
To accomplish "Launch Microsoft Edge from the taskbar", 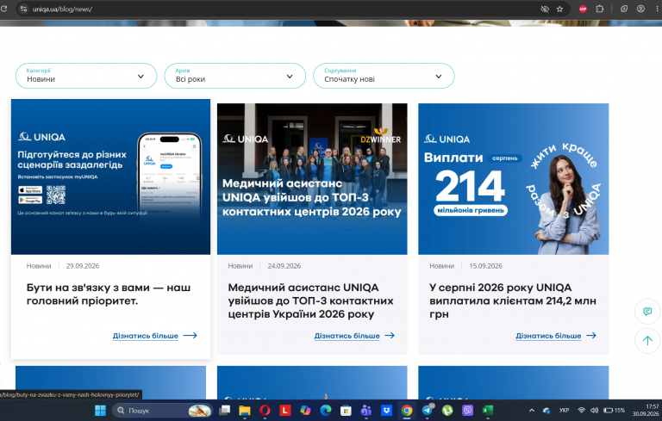I will tap(326, 411).
